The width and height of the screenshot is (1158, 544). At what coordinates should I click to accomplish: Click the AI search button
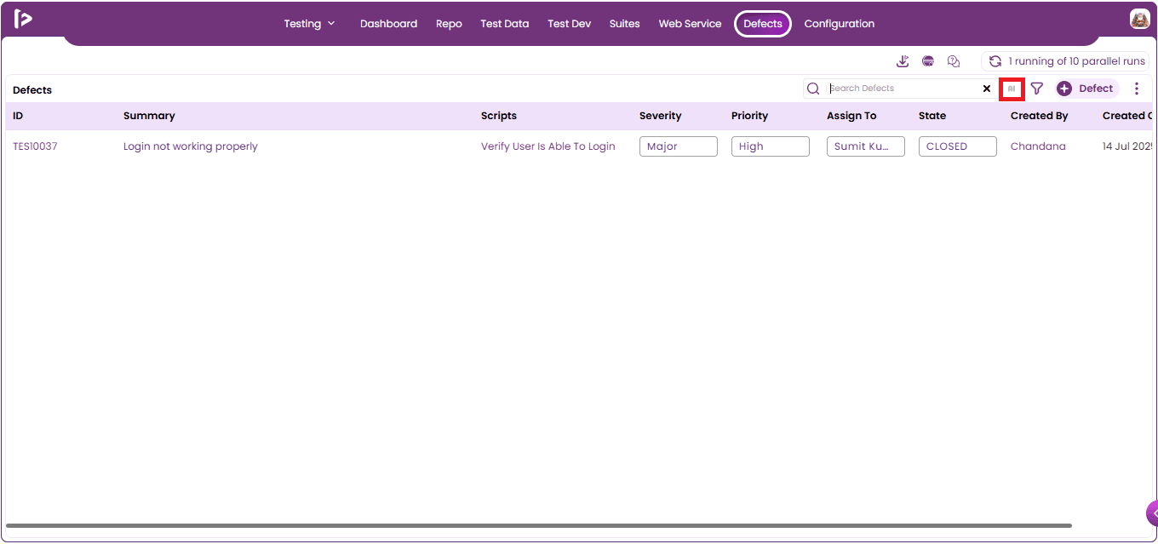[x=1012, y=89]
